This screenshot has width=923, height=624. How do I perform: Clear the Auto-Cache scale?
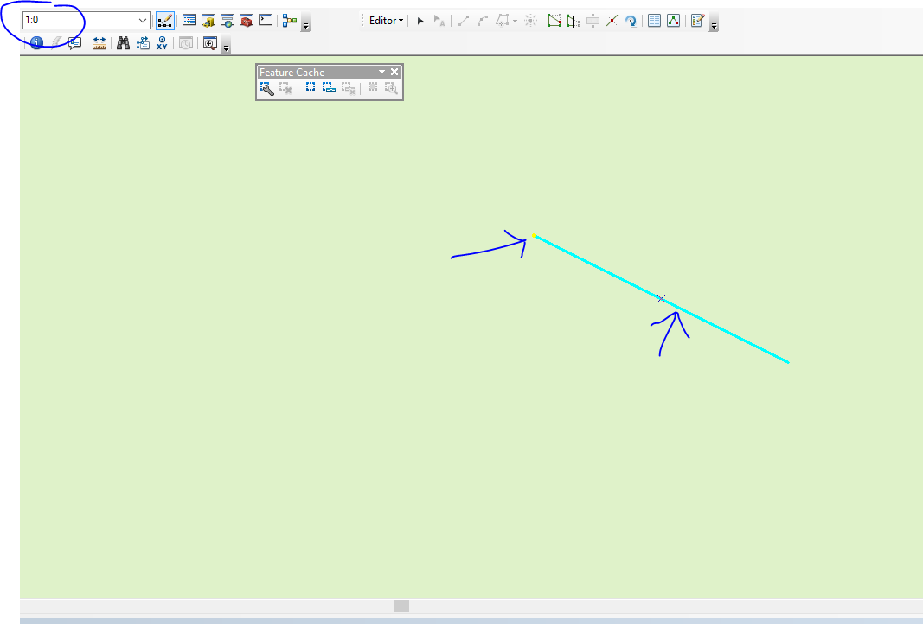click(x=349, y=88)
